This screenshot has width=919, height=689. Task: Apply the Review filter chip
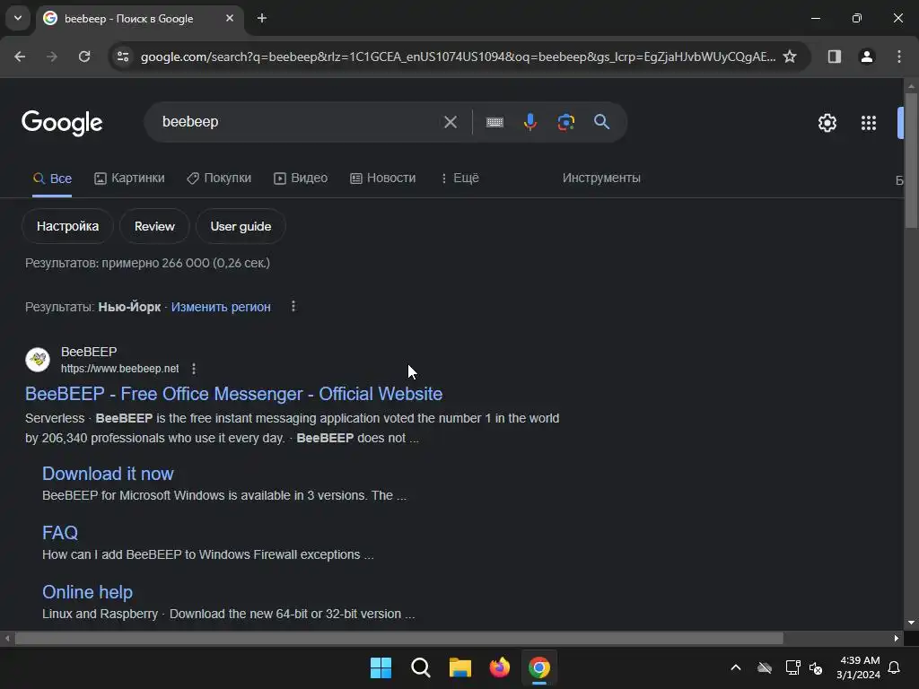154,226
